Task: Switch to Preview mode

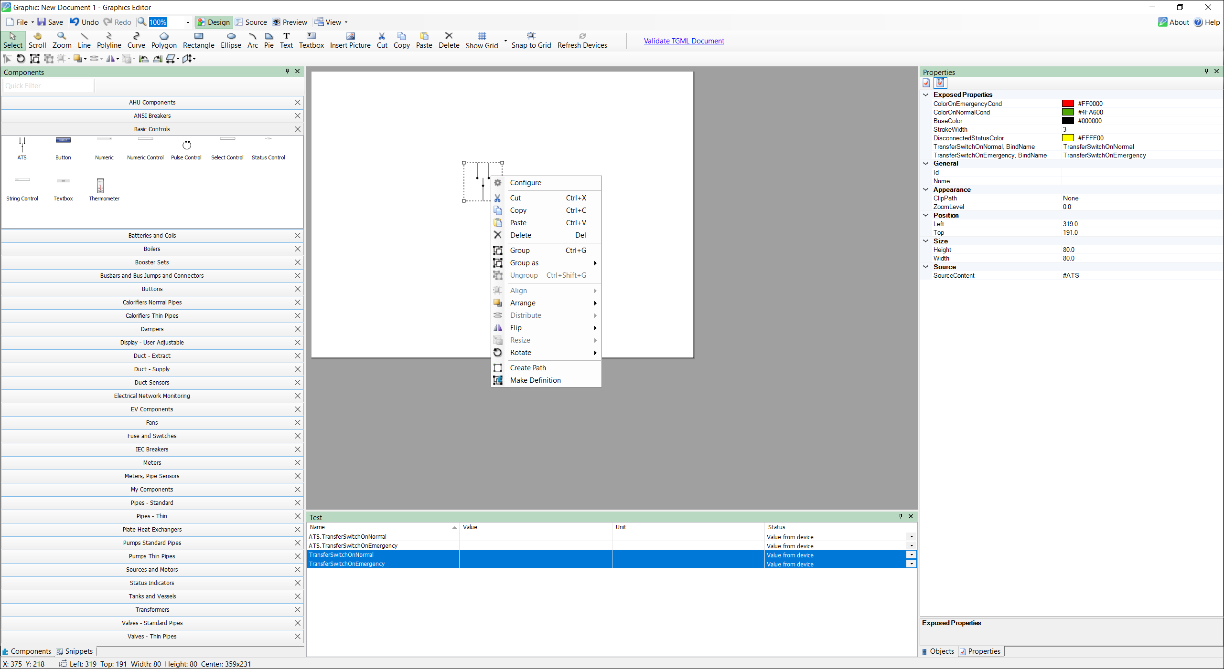Action: 290,22
